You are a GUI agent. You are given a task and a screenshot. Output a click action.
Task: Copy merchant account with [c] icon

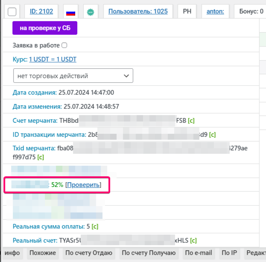[191, 120]
